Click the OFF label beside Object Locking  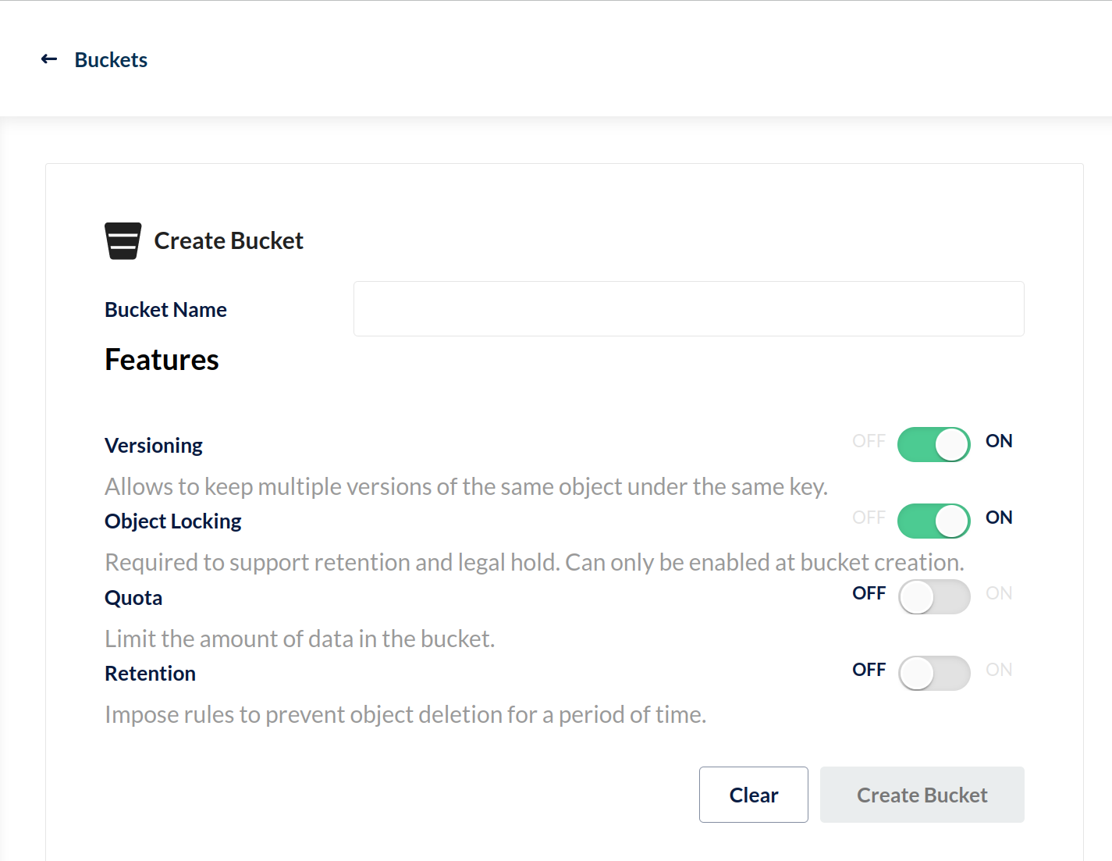tap(869, 518)
